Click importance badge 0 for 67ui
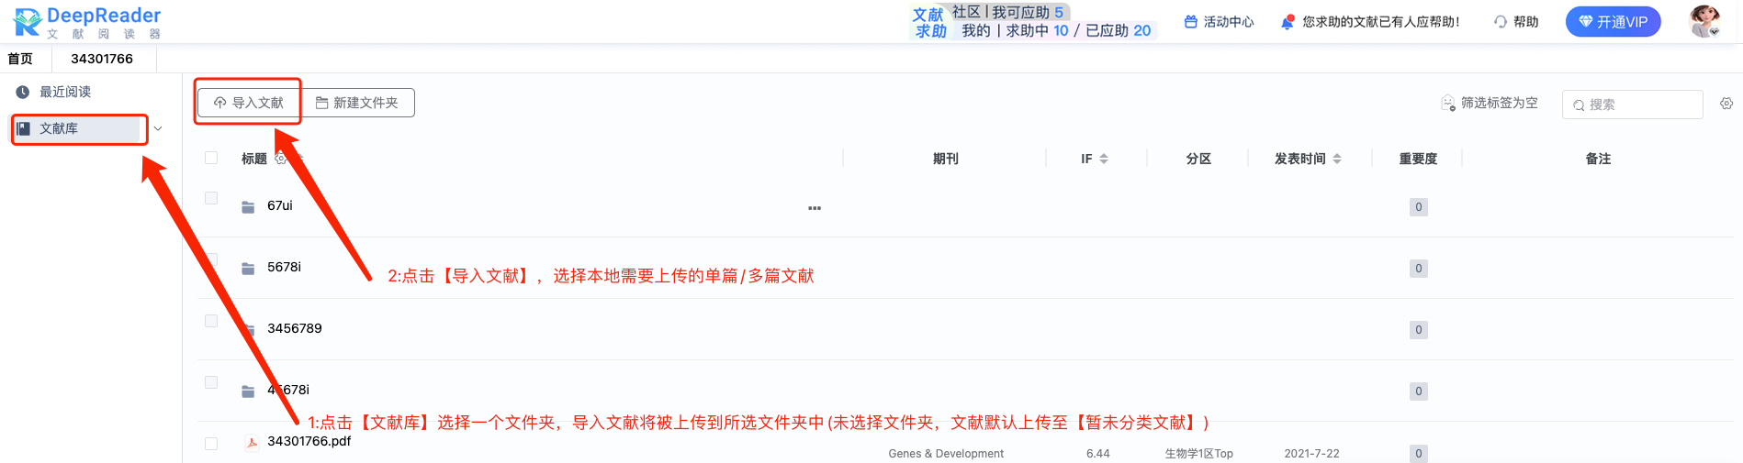This screenshot has width=1743, height=463. [x=1419, y=207]
